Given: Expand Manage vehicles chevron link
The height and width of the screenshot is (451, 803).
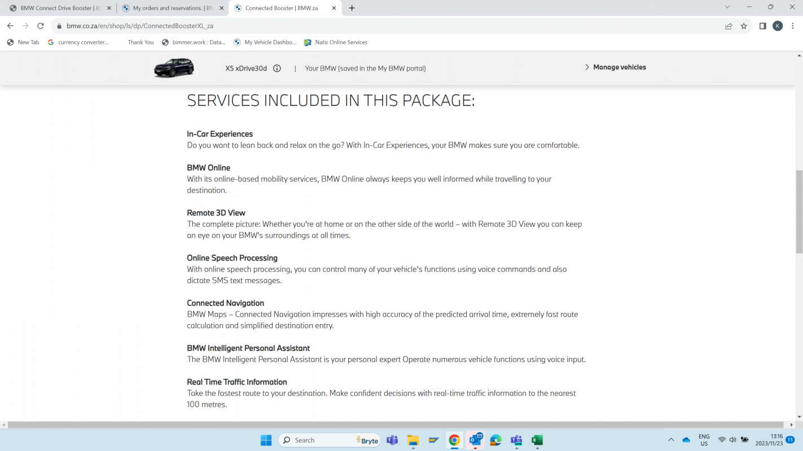Looking at the screenshot, I should [x=615, y=67].
